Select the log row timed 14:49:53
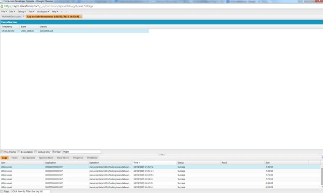This screenshot has height=193, width=323. click(x=160, y=175)
